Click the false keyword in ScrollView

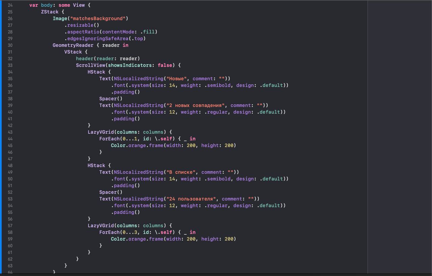[x=165, y=65]
